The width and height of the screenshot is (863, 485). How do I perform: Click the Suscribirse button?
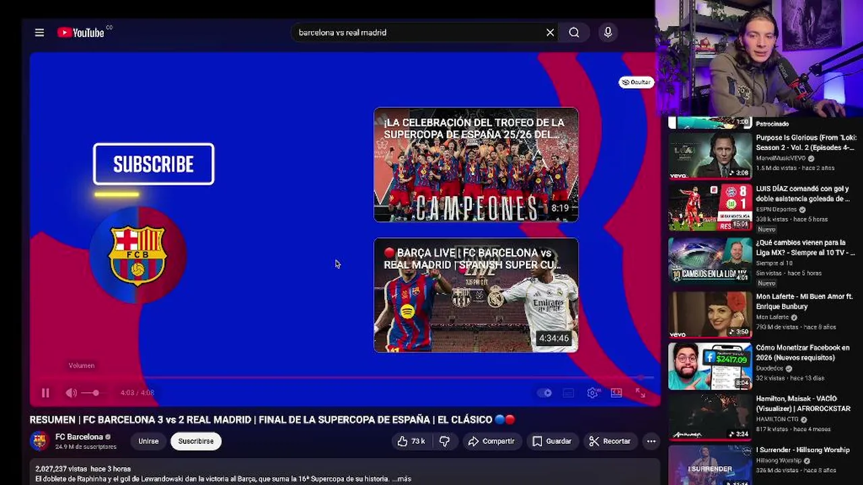[196, 441]
